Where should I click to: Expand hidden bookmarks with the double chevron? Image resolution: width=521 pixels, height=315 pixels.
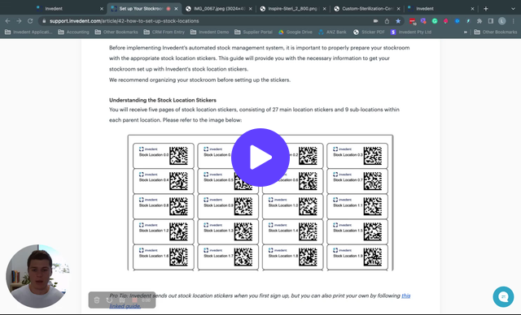pyautogui.click(x=465, y=32)
